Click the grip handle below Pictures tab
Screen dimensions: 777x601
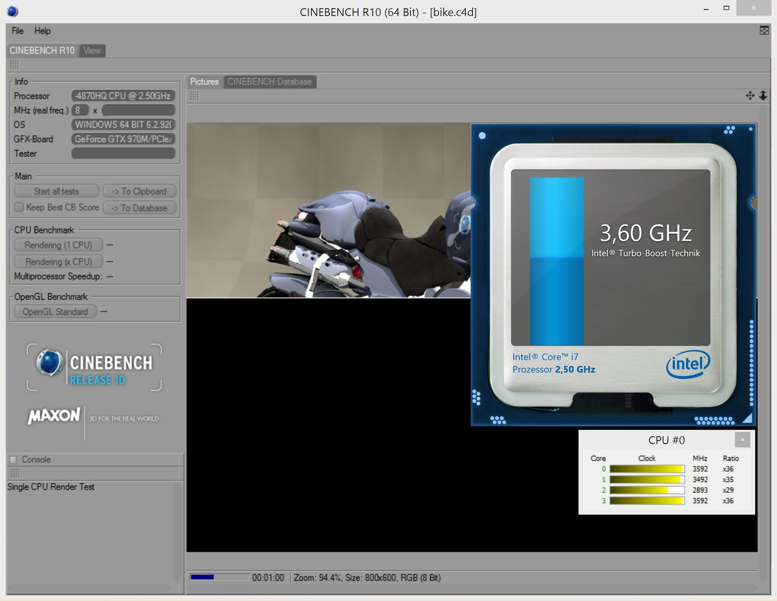coord(195,96)
